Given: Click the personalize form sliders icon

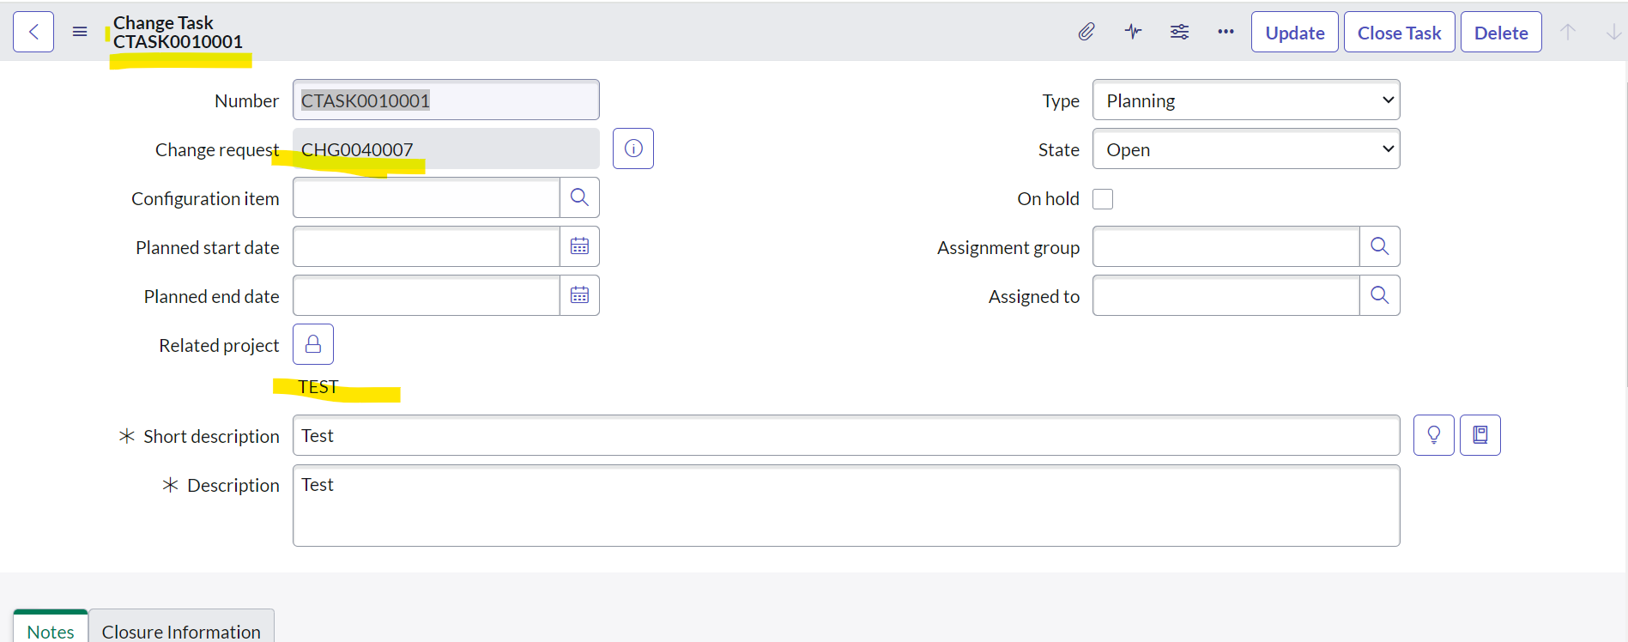Looking at the screenshot, I should click(1179, 32).
